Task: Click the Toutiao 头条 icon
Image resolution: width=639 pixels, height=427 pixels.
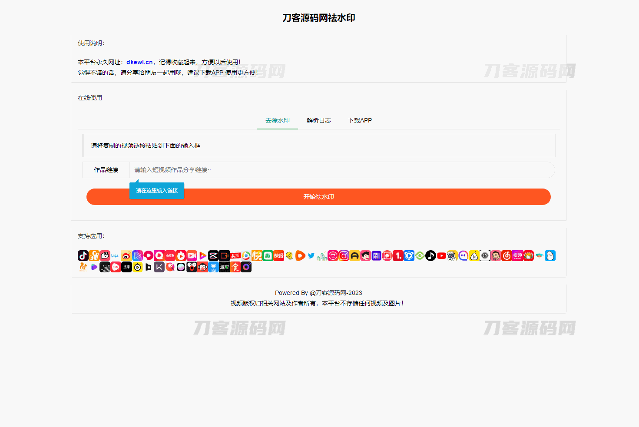Action: point(235,256)
